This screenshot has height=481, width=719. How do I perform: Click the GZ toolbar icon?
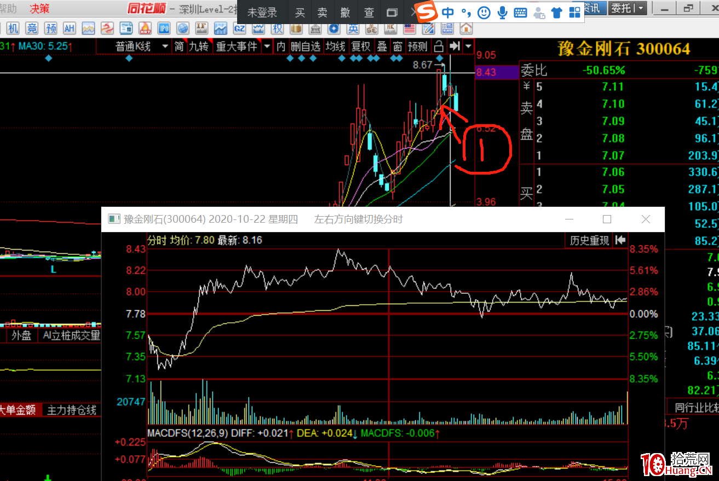[240, 28]
